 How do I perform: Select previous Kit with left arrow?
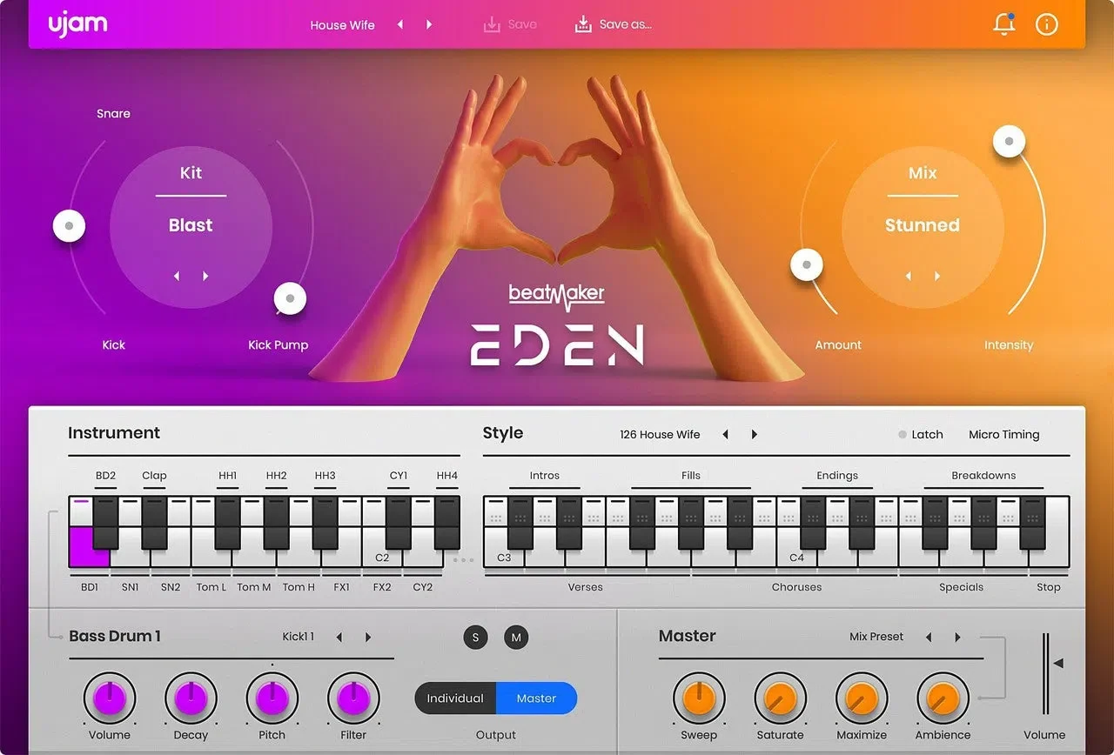click(177, 276)
